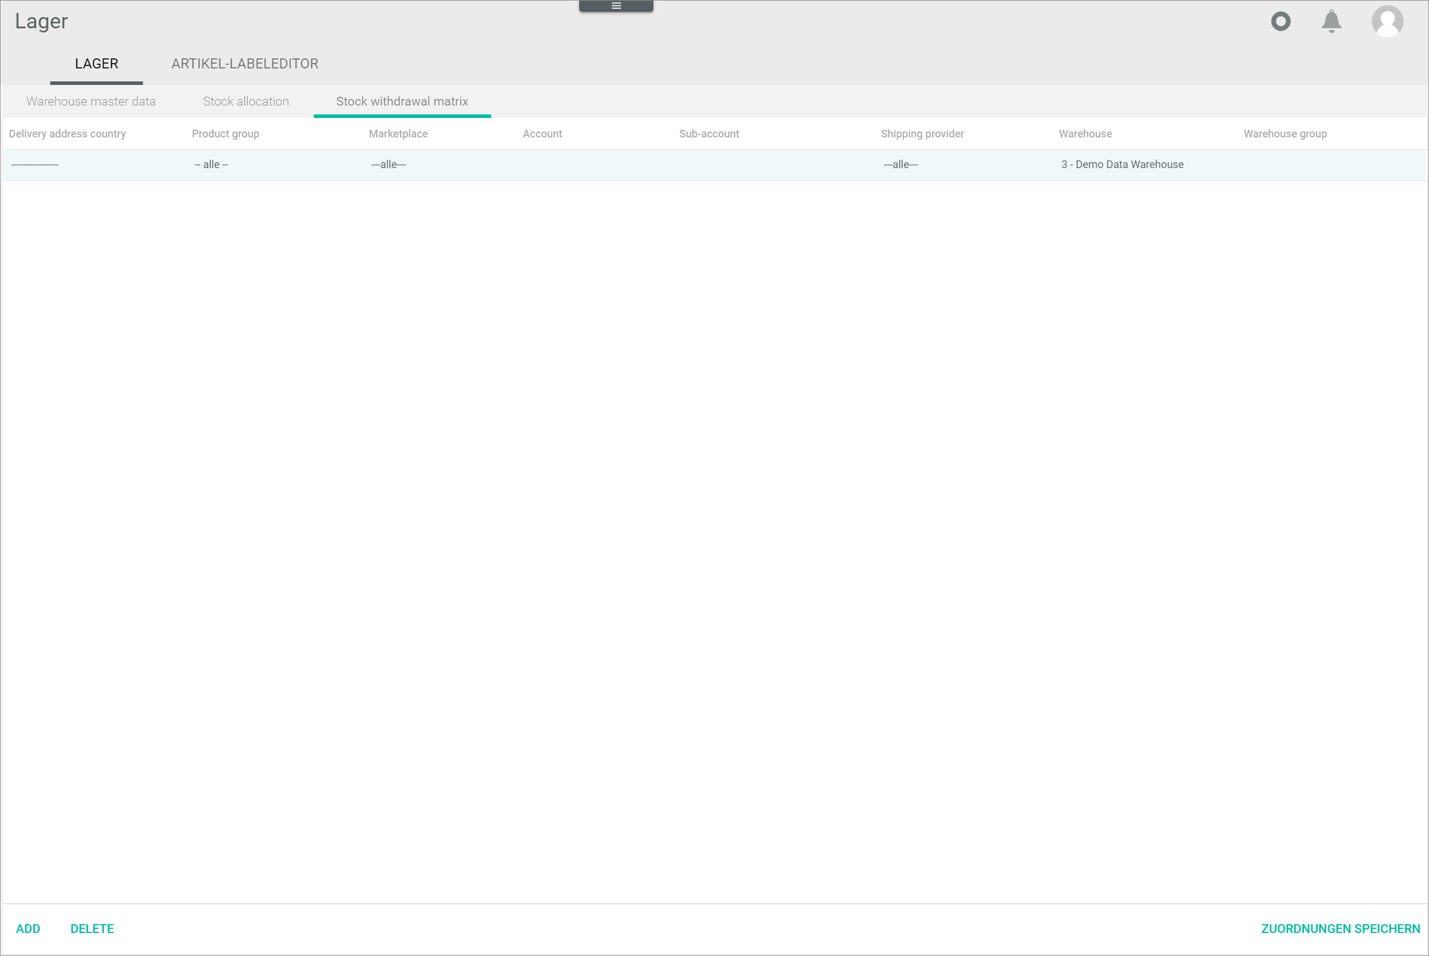Click the hamburger menu icon
The width and height of the screenshot is (1429, 956).
[616, 5]
